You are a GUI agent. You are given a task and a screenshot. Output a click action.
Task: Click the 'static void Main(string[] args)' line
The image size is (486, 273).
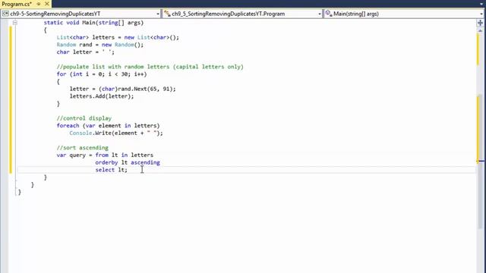pyautogui.click(x=93, y=23)
